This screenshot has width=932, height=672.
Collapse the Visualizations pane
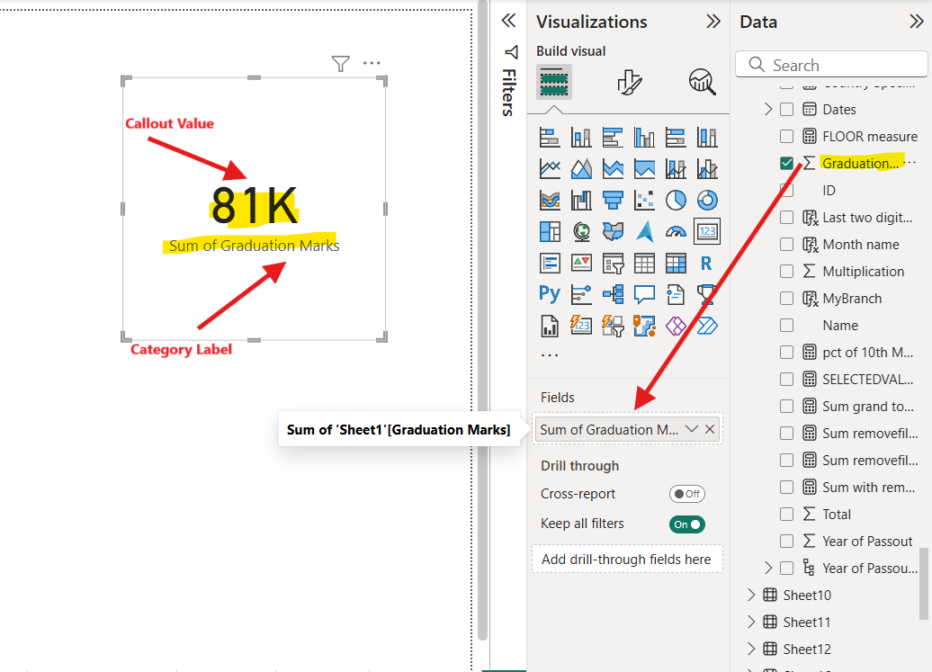(x=712, y=22)
